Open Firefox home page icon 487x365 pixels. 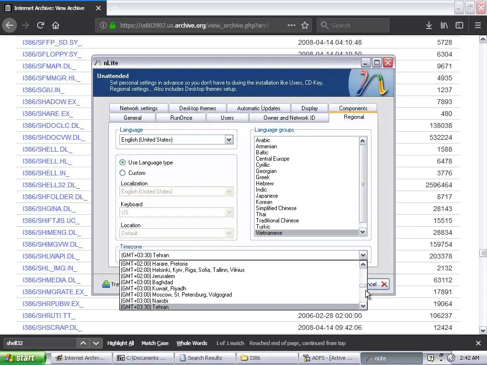pos(56,25)
